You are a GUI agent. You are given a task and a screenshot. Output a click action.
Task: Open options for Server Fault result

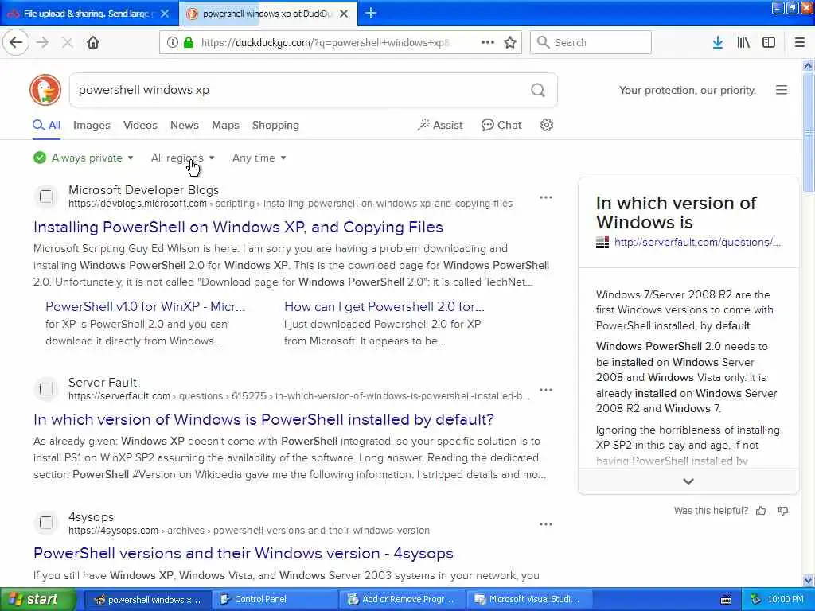pyautogui.click(x=546, y=390)
